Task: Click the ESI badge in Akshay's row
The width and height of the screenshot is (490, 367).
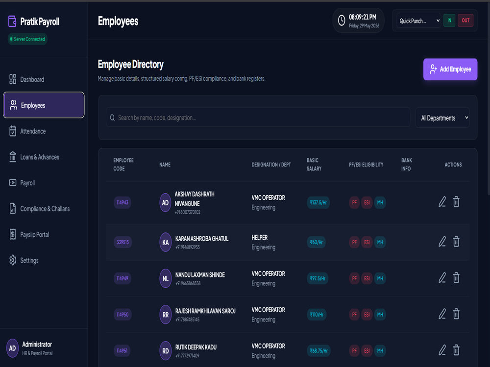Action: pyautogui.click(x=367, y=203)
